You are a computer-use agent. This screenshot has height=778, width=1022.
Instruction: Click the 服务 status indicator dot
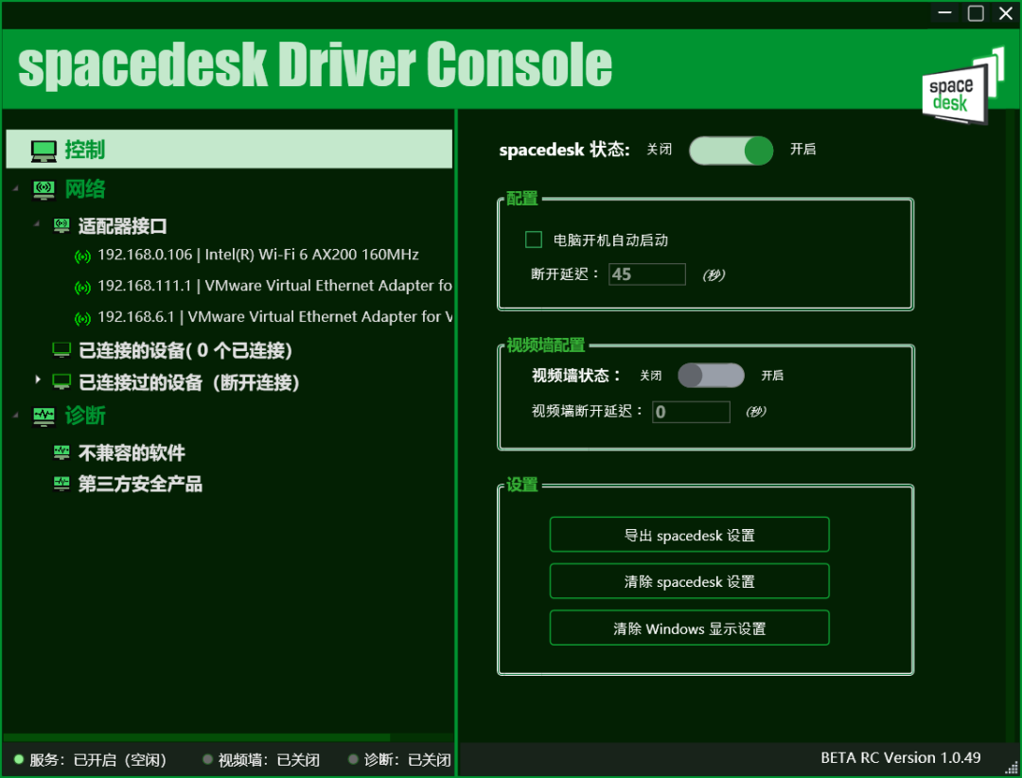pyautogui.click(x=19, y=759)
